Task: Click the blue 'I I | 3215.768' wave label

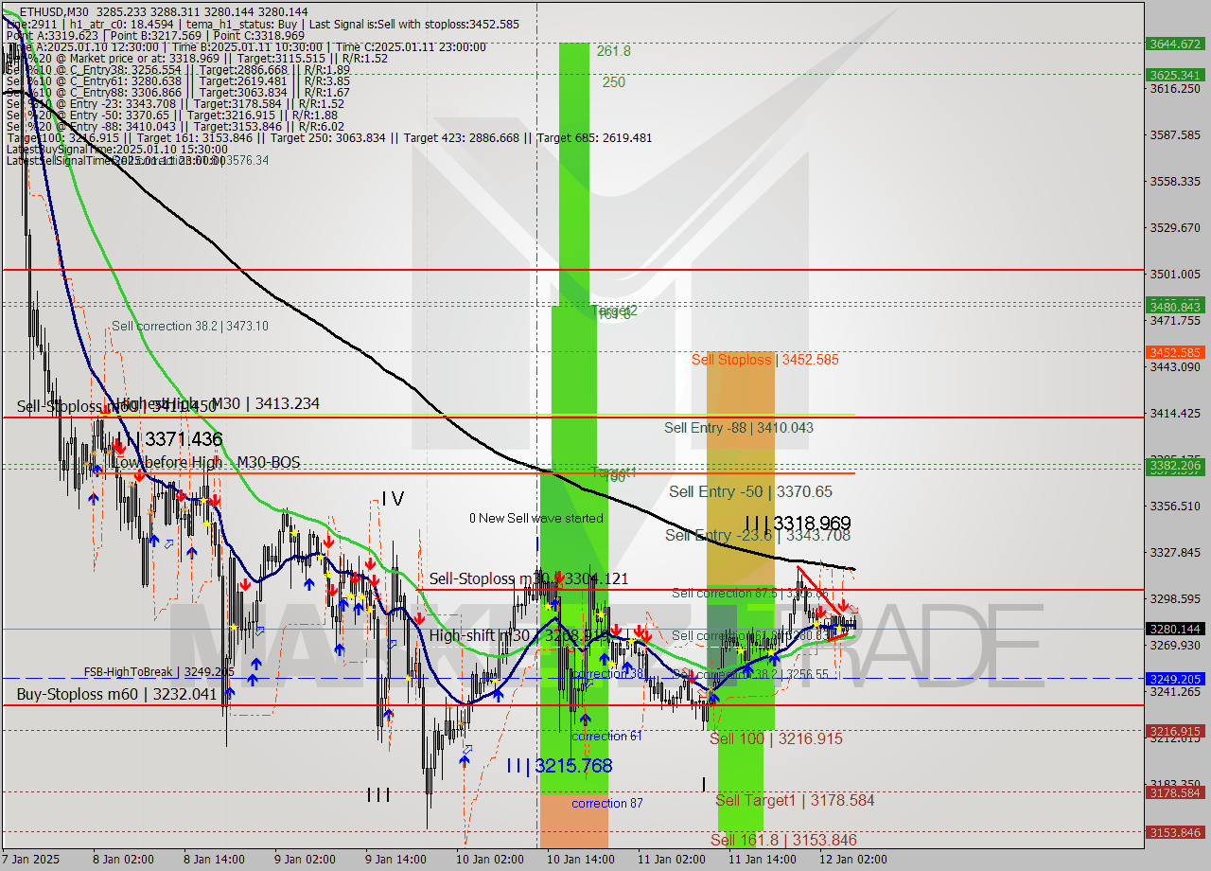Action: [x=559, y=765]
